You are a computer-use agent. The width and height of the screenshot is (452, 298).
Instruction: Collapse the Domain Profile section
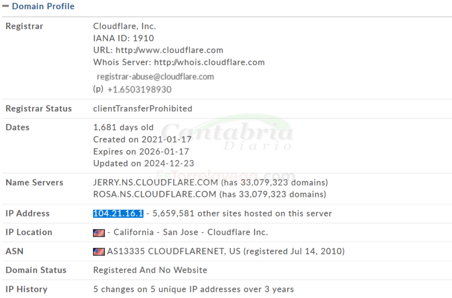5,6
